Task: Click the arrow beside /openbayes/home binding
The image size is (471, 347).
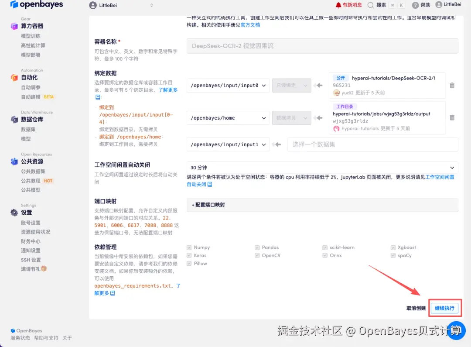Action: [319, 118]
